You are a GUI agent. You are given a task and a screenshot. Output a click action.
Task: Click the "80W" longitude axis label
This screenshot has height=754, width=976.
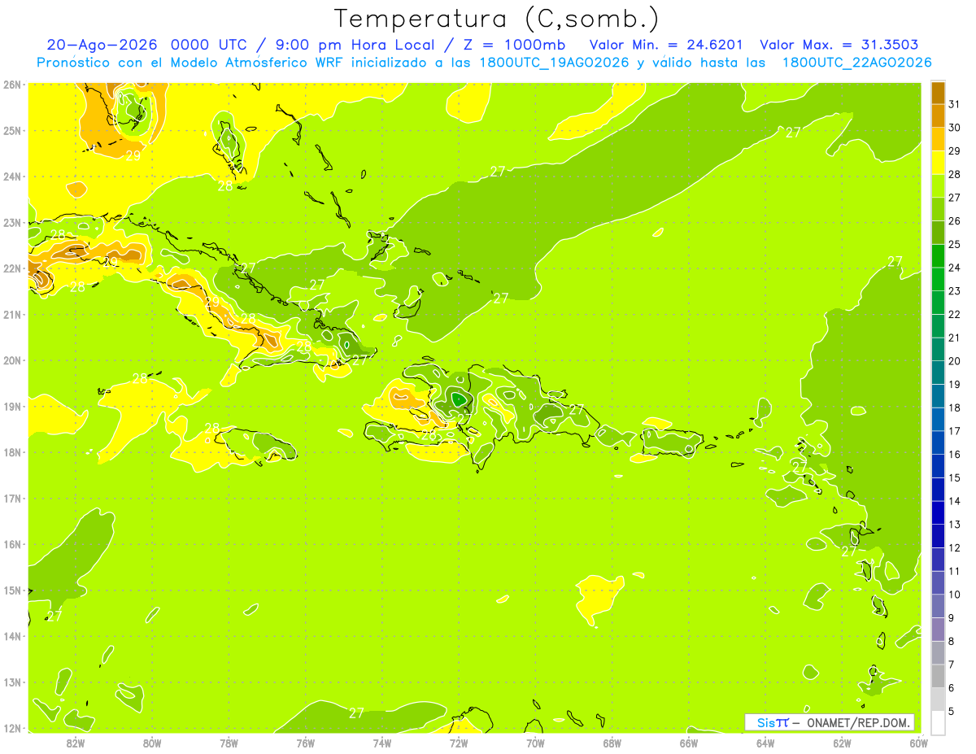[x=152, y=743]
